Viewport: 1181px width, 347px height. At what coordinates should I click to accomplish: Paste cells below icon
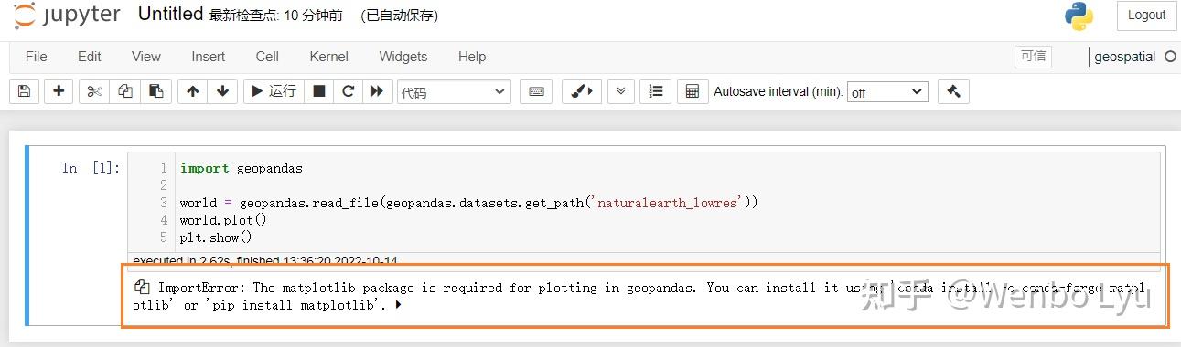point(156,91)
